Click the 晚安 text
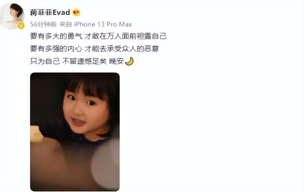This screenshot has height=192, width=304. point(116,61)
